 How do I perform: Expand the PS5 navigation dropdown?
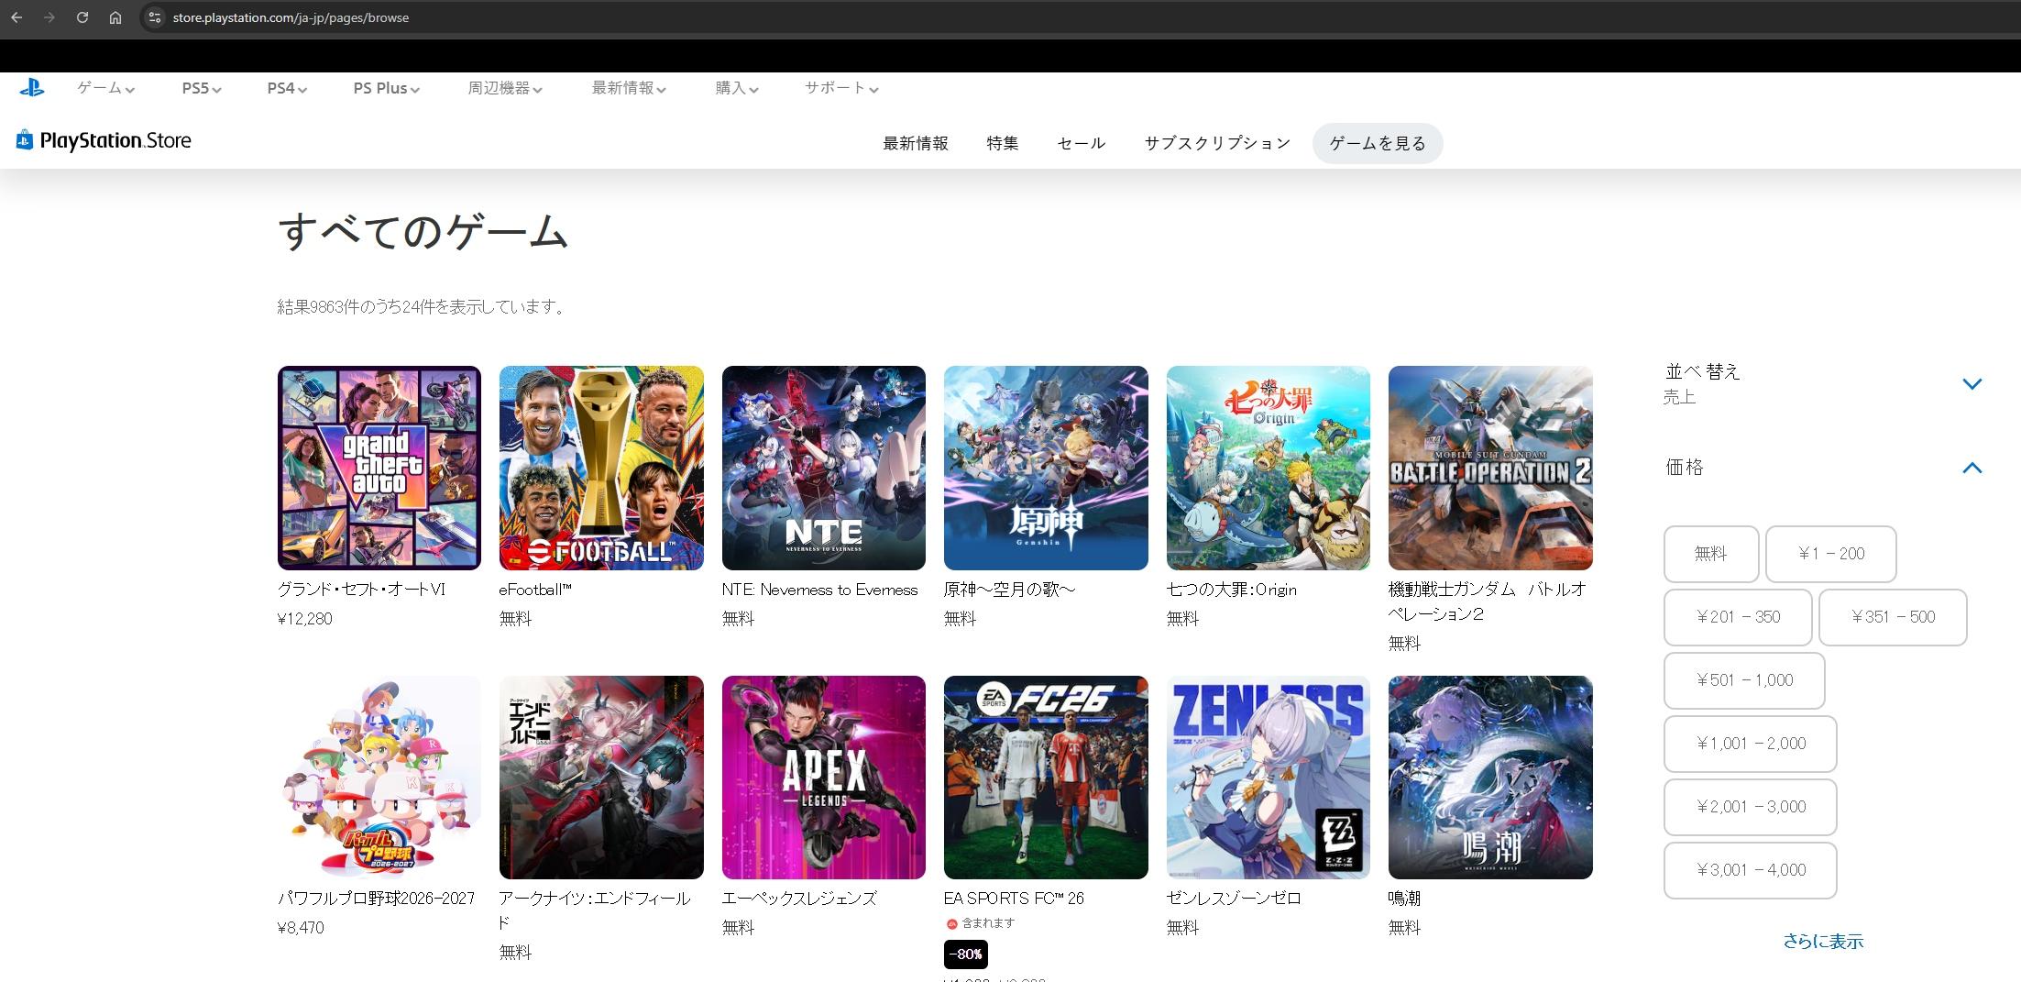point(202,88)
